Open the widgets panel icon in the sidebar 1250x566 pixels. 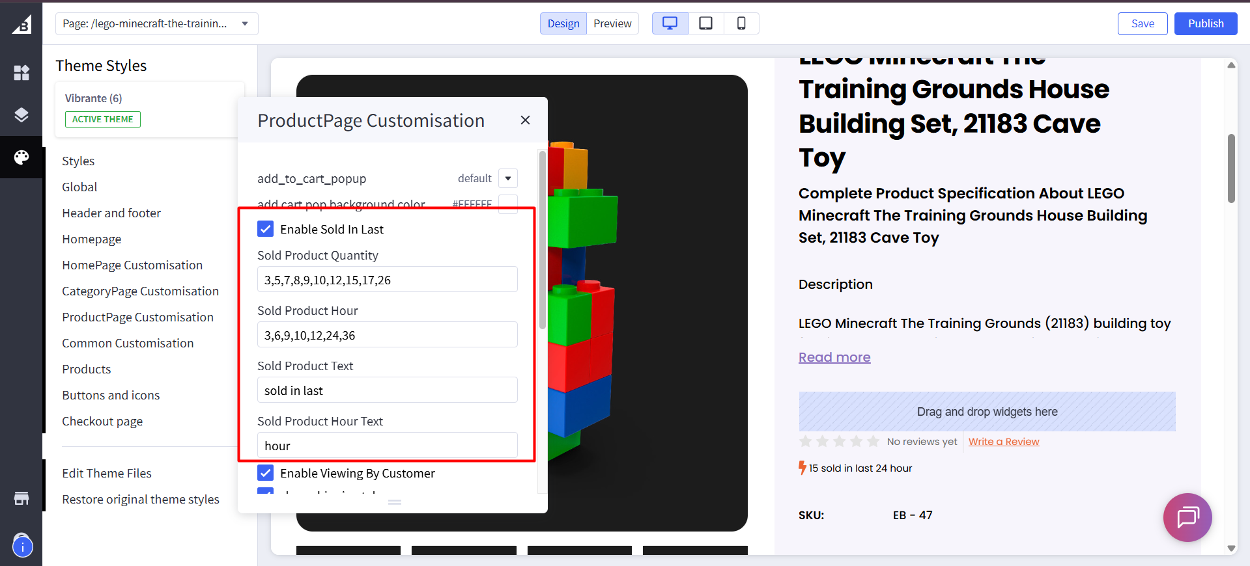coord(21,72)
